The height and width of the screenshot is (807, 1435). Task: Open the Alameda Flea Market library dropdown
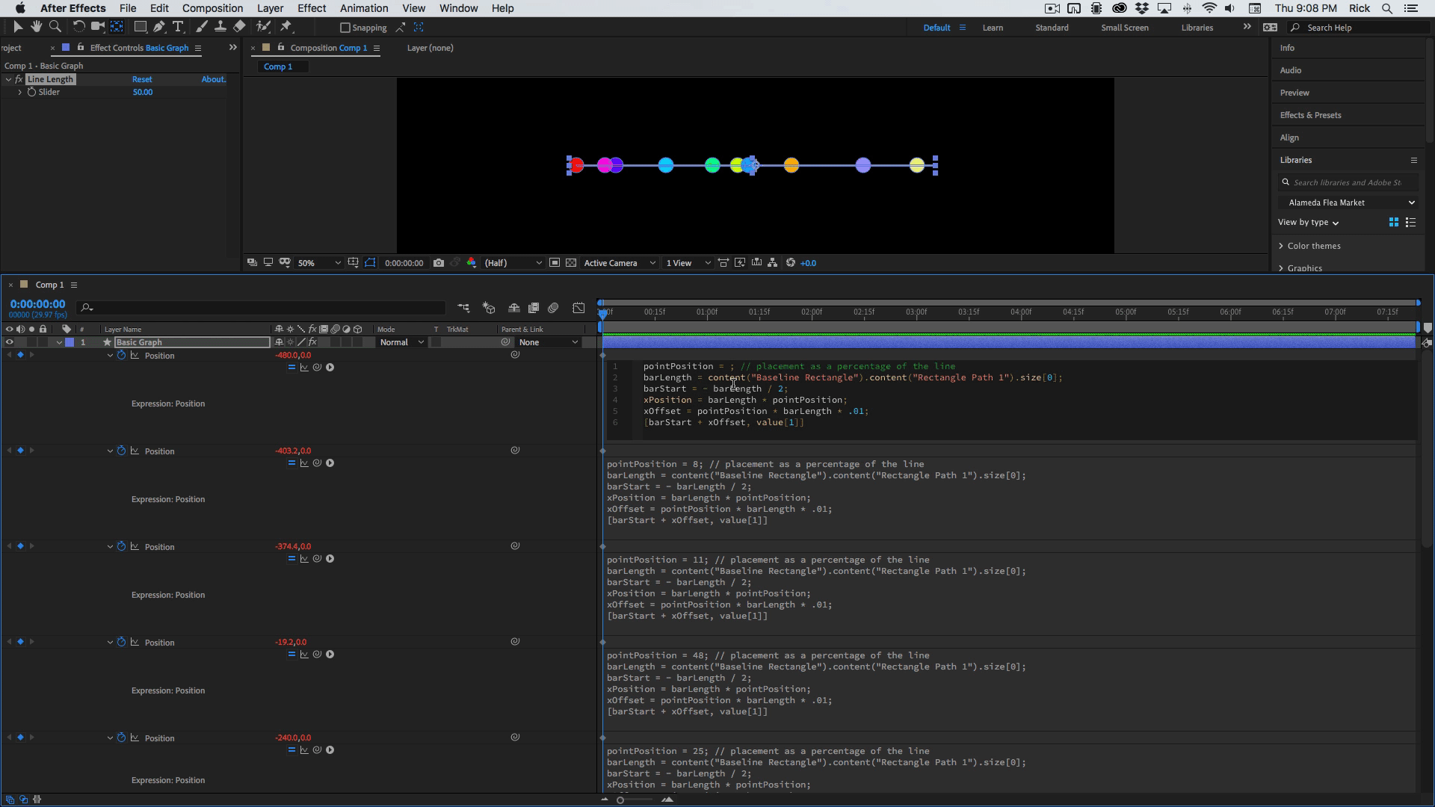point(1349,202)
